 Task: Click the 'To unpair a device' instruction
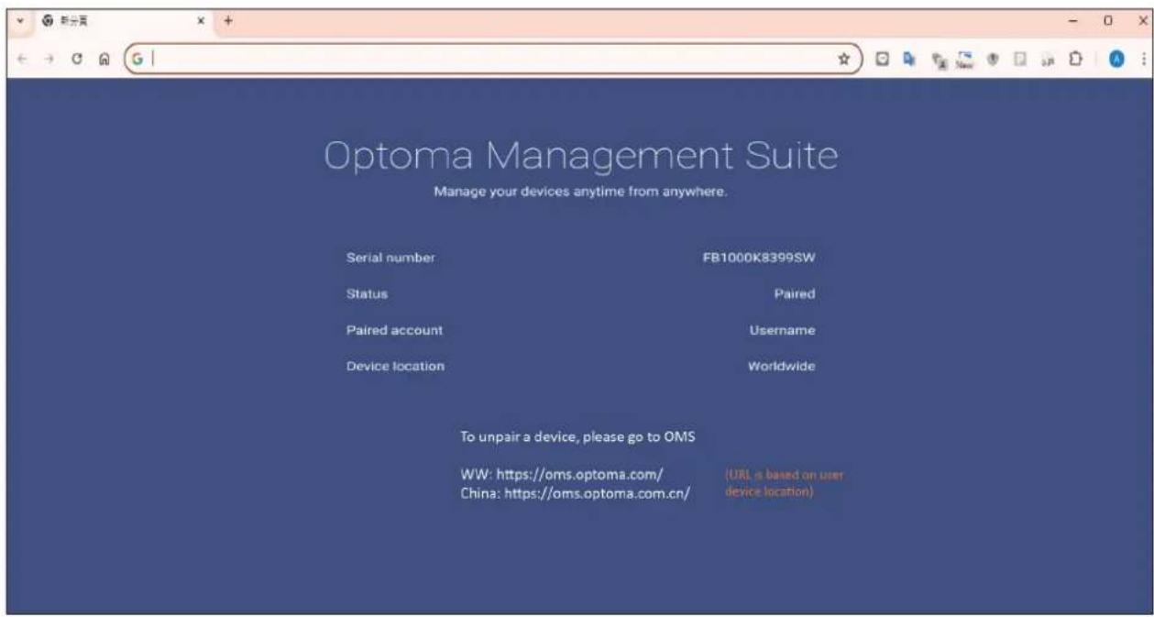tap(577, 437)
